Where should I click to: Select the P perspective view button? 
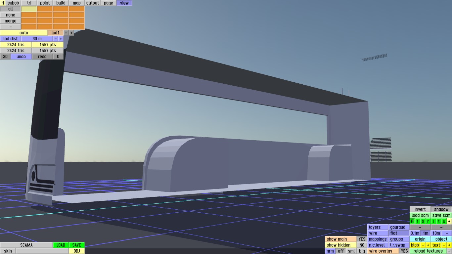pos(412,221)
